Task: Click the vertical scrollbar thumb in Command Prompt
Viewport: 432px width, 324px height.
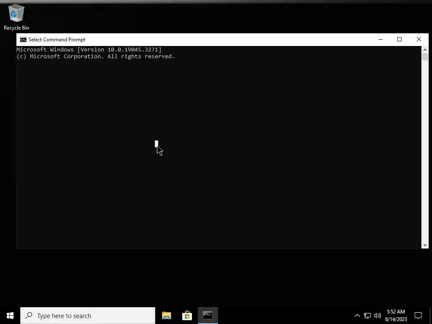Action: coord(425,57)
